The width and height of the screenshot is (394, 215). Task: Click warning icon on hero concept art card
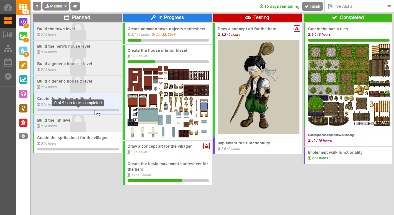[297, 28]
